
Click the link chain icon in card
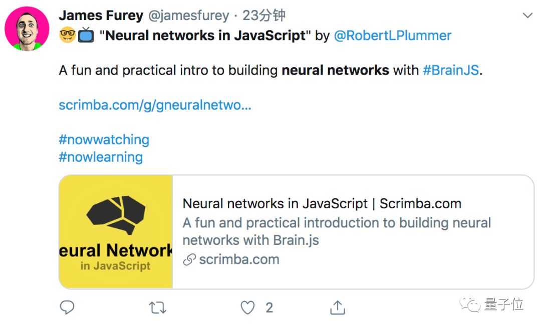(189, 260)
